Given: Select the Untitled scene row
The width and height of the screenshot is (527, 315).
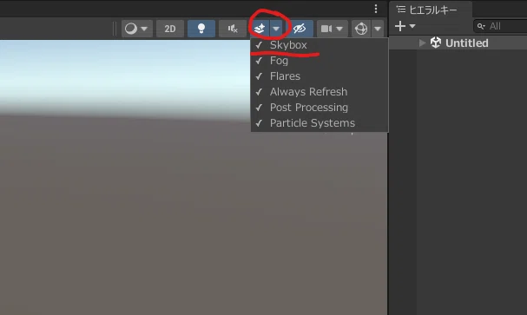Looking at the screenshot, I should pos(458,43).
